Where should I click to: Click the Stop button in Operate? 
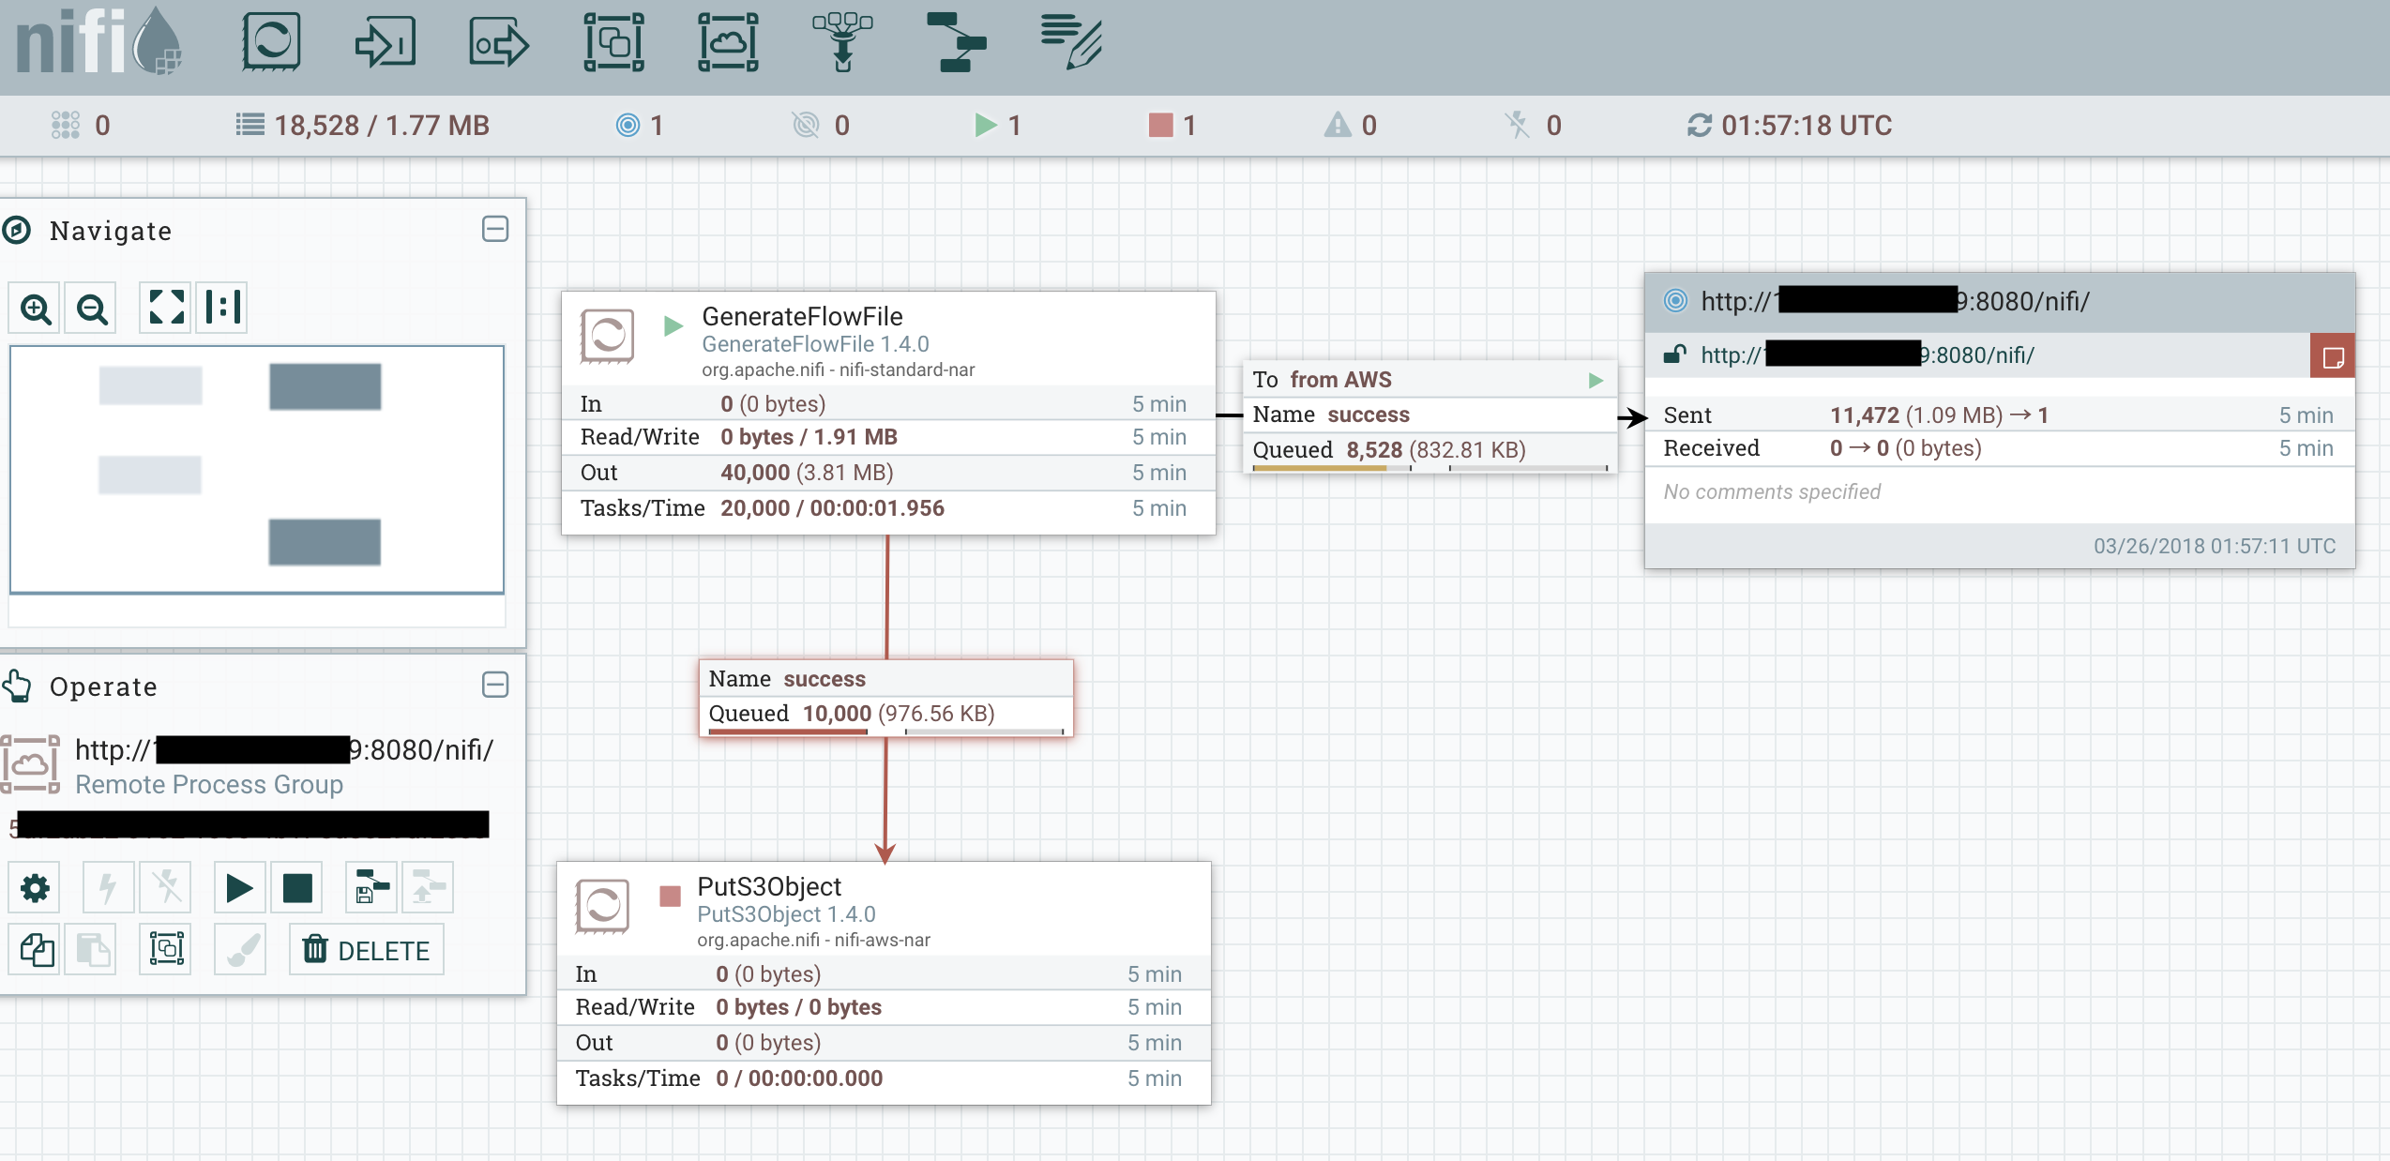click(297, 887)
